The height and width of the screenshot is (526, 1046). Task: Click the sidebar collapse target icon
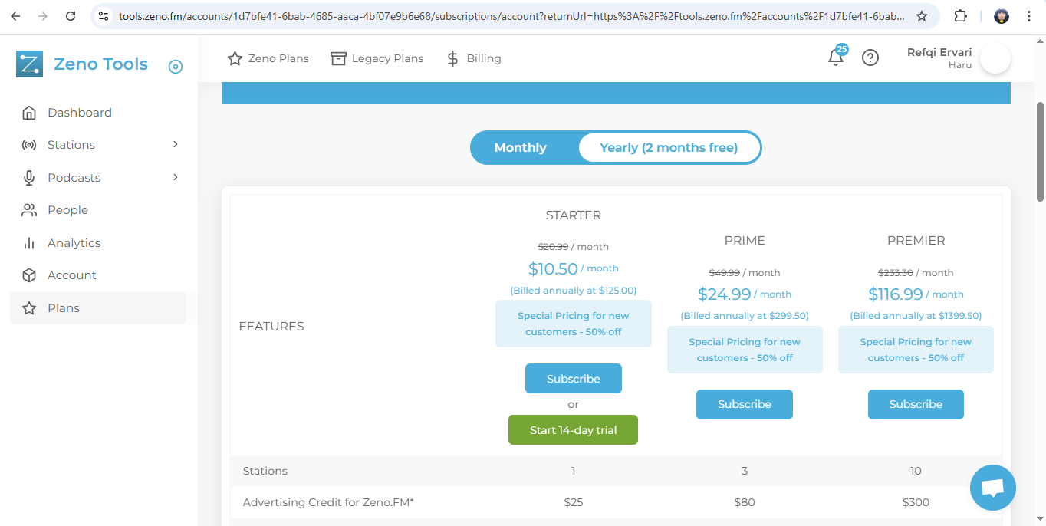tap(176, 67)
